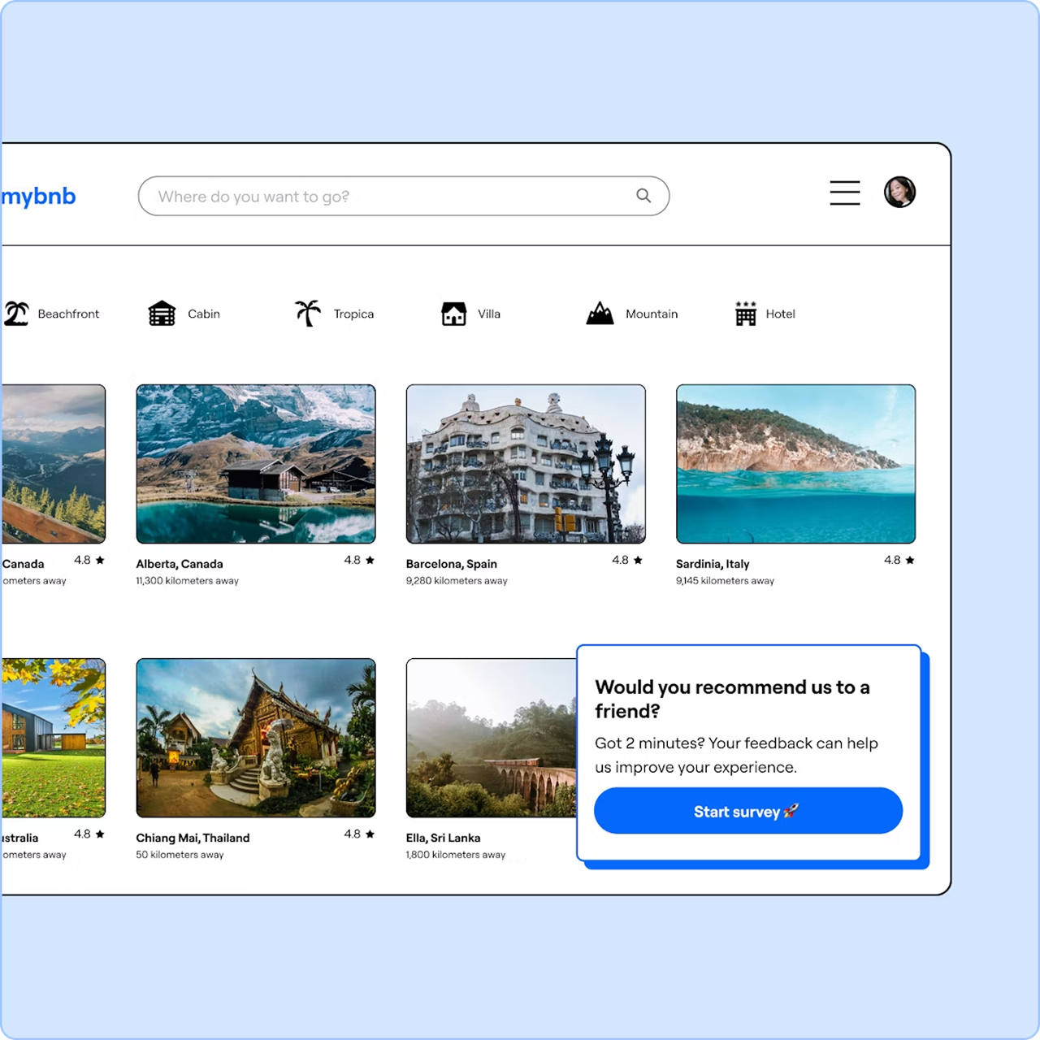Select the Villa house icon
The image size is (1040, 1040).
click(x=453, y=314)
